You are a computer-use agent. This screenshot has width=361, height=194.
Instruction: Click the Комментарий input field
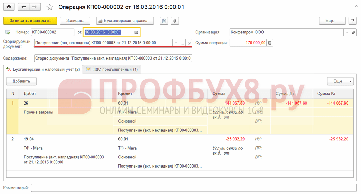(194, 188)
